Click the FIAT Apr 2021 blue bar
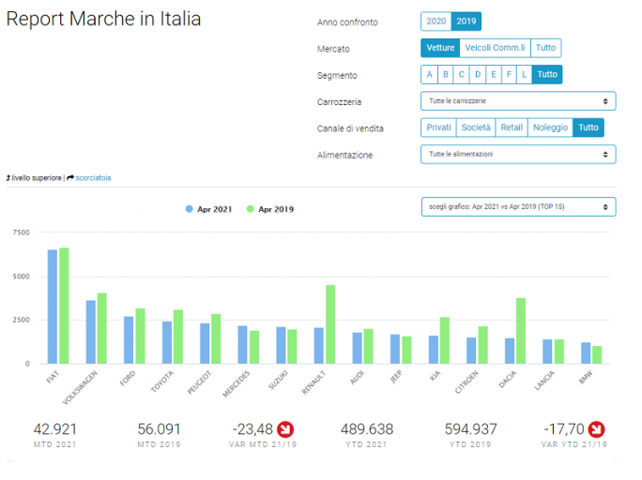This screenshot has height=480, width=642. (x=53, y=307)
